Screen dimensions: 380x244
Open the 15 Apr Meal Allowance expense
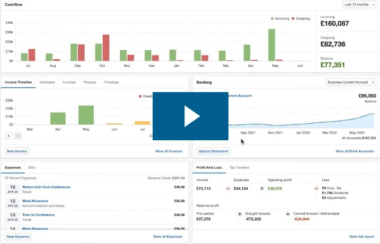point(35,201)
